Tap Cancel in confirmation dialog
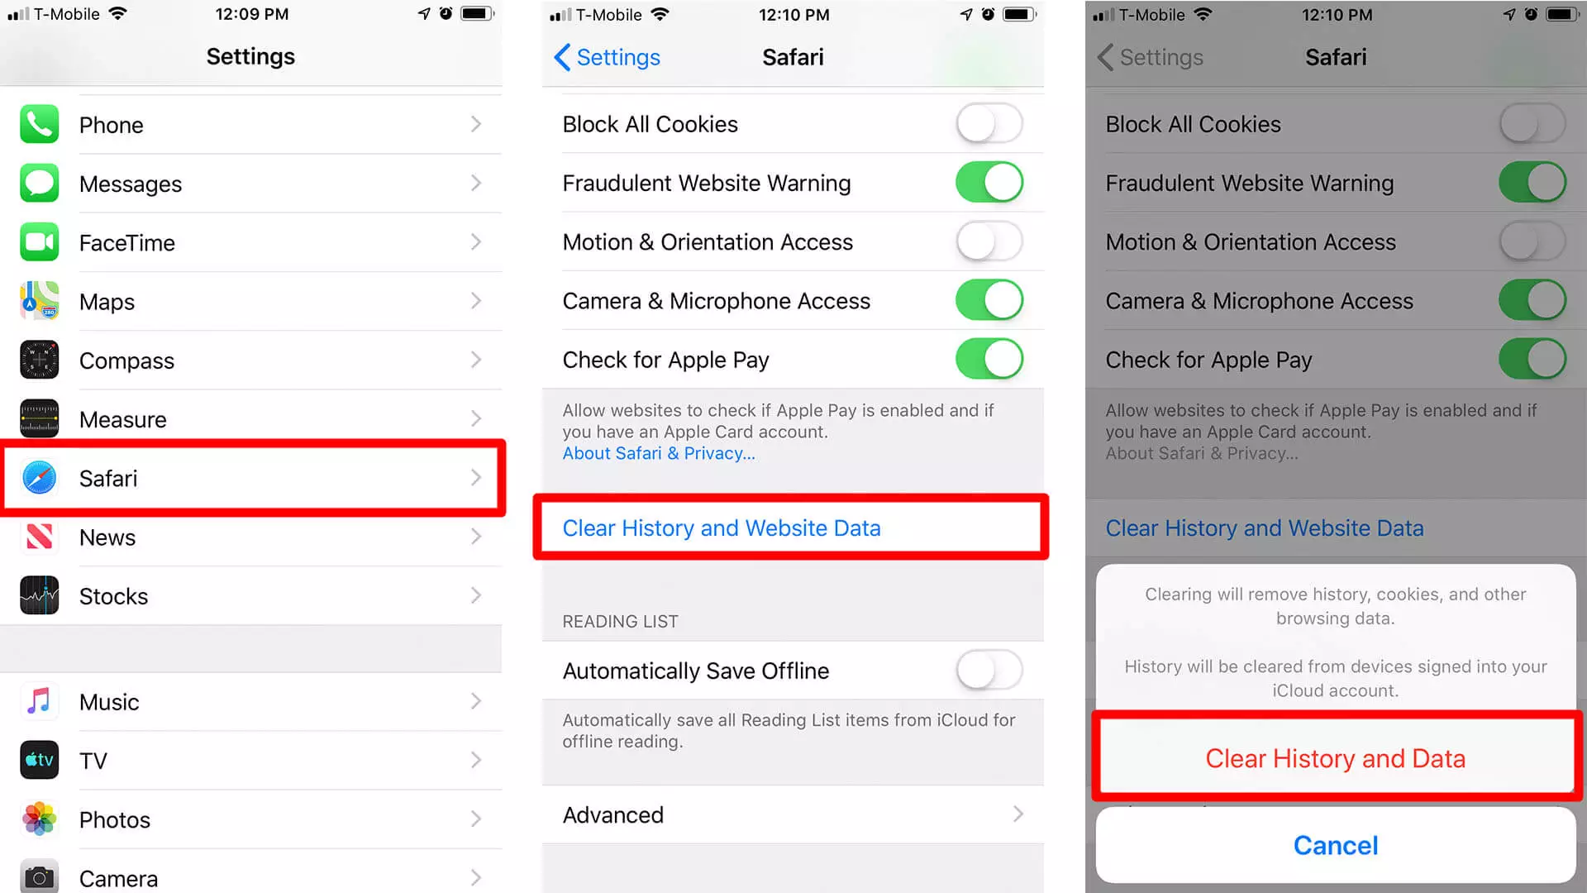1587x893 pixels. pyautogui.click(x=1334, y=844)
